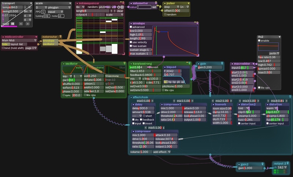
Task: Expand the add effect dropdown
Action: (x=162, y=151)
